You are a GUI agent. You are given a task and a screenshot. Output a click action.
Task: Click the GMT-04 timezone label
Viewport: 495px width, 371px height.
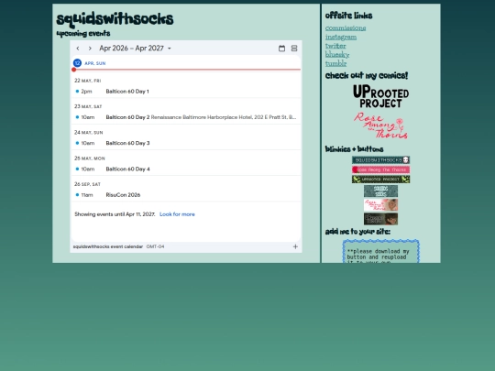(x=155, y=246)
